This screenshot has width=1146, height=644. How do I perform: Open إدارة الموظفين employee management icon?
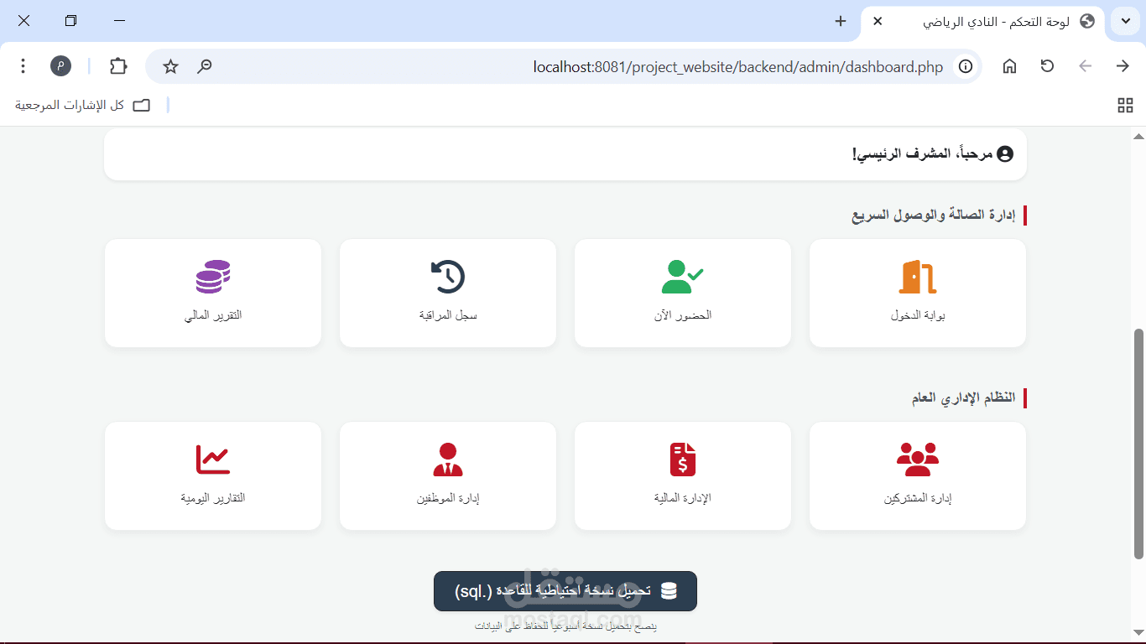tap(447, 457)
